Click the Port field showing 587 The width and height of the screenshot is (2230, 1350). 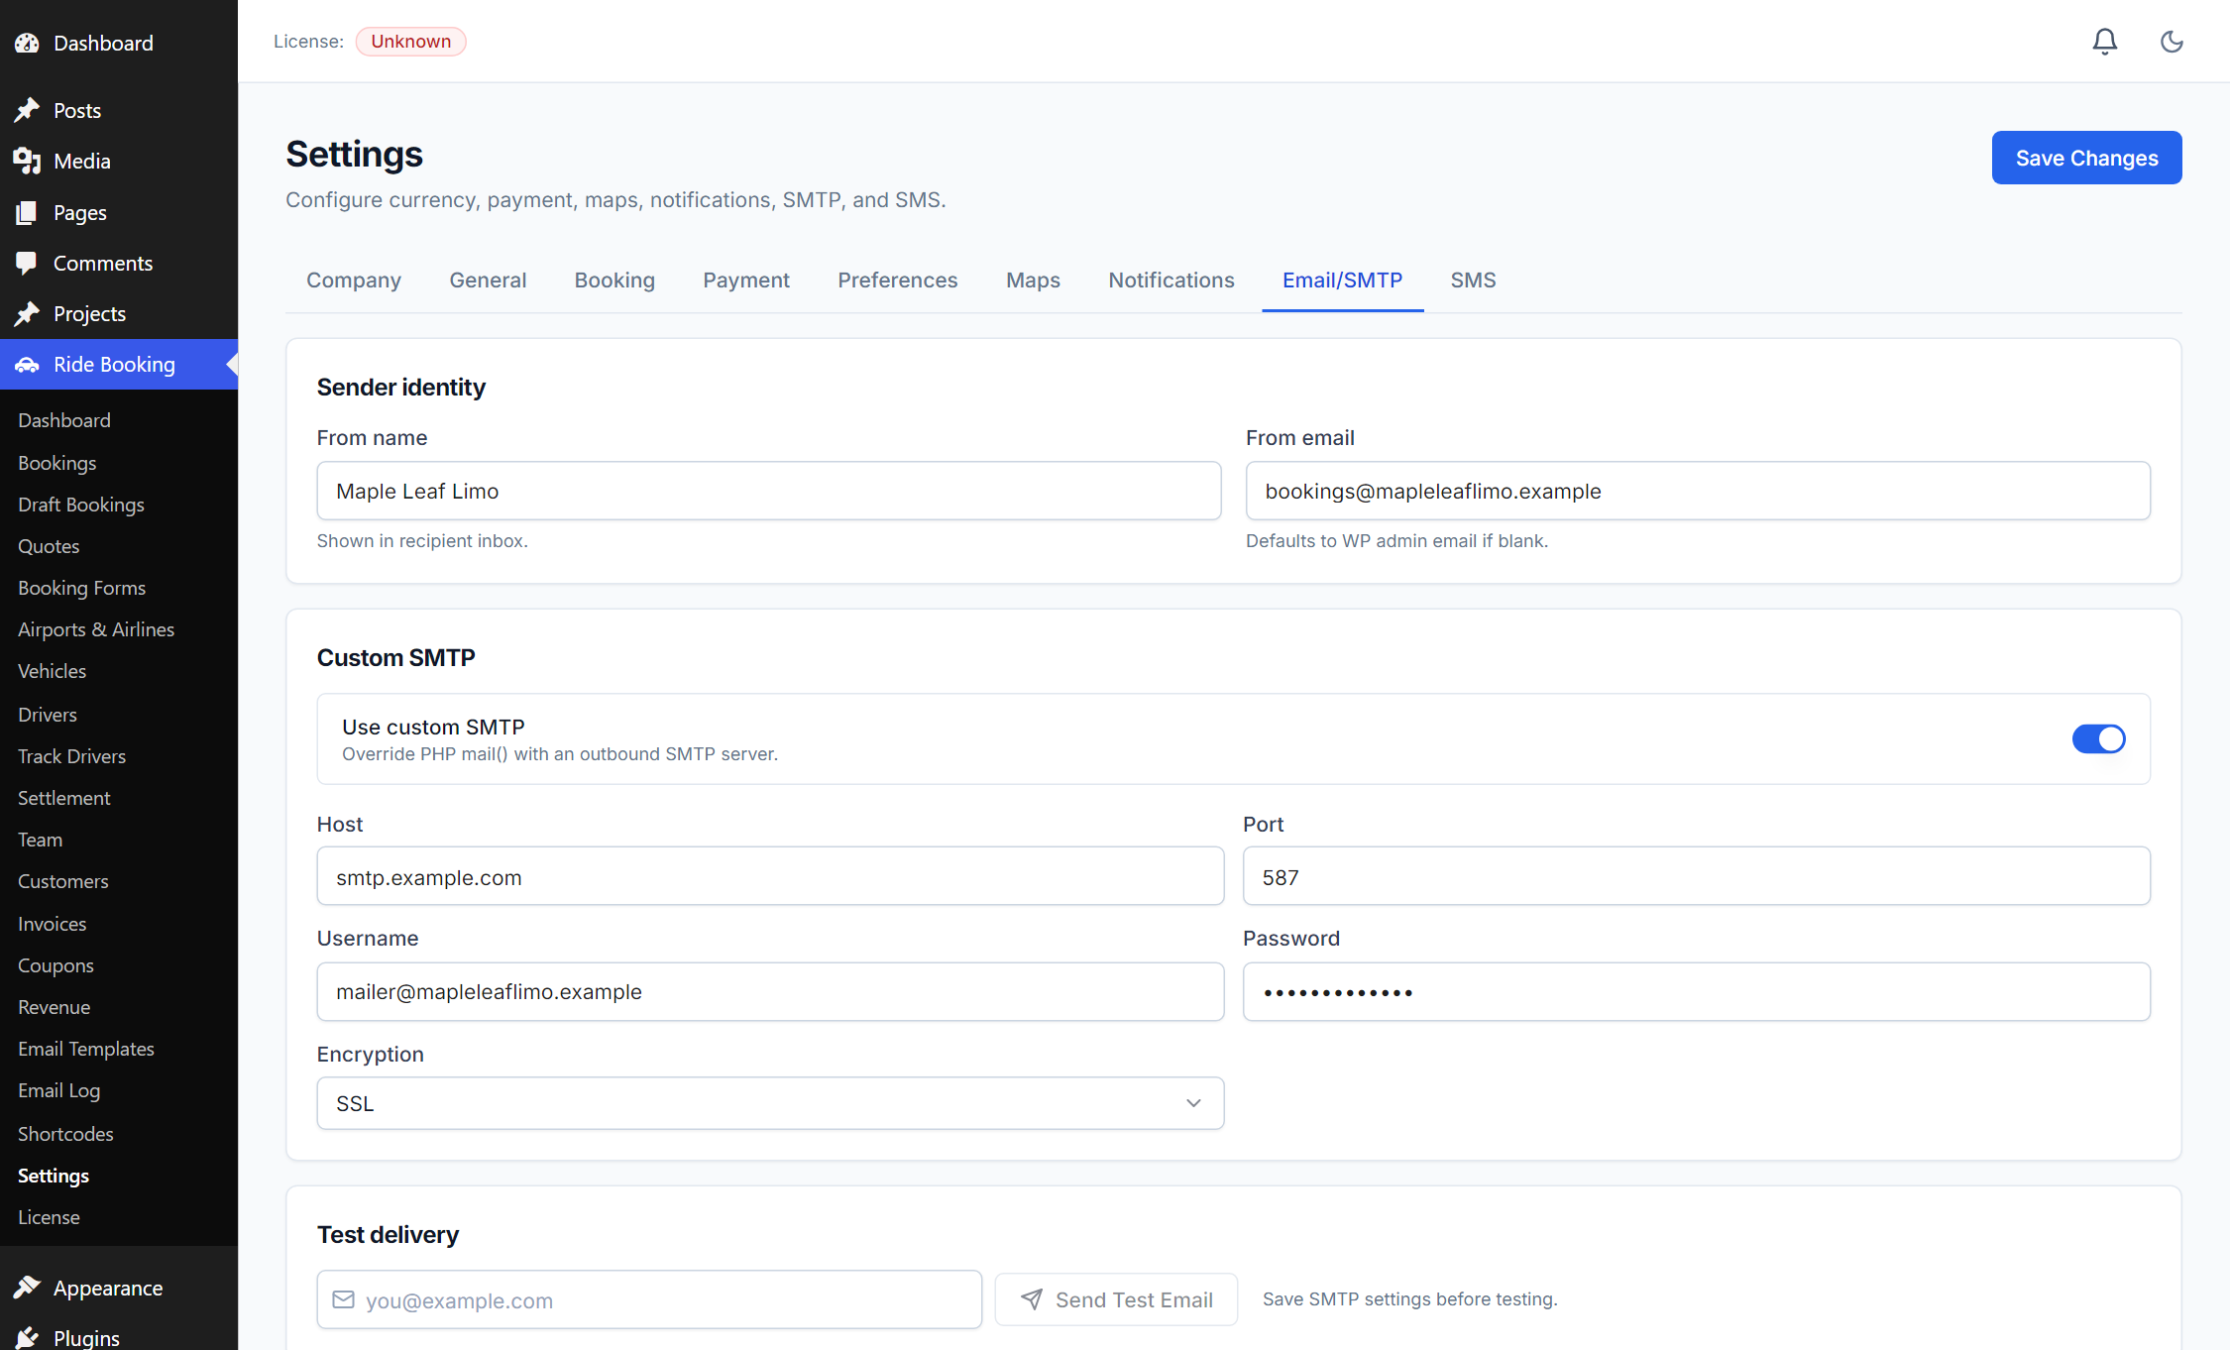pyautogui.click(x=1697, y=876)
